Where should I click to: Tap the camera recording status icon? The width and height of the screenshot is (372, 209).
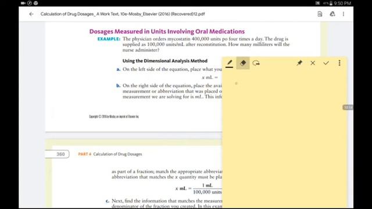[23, 3]
